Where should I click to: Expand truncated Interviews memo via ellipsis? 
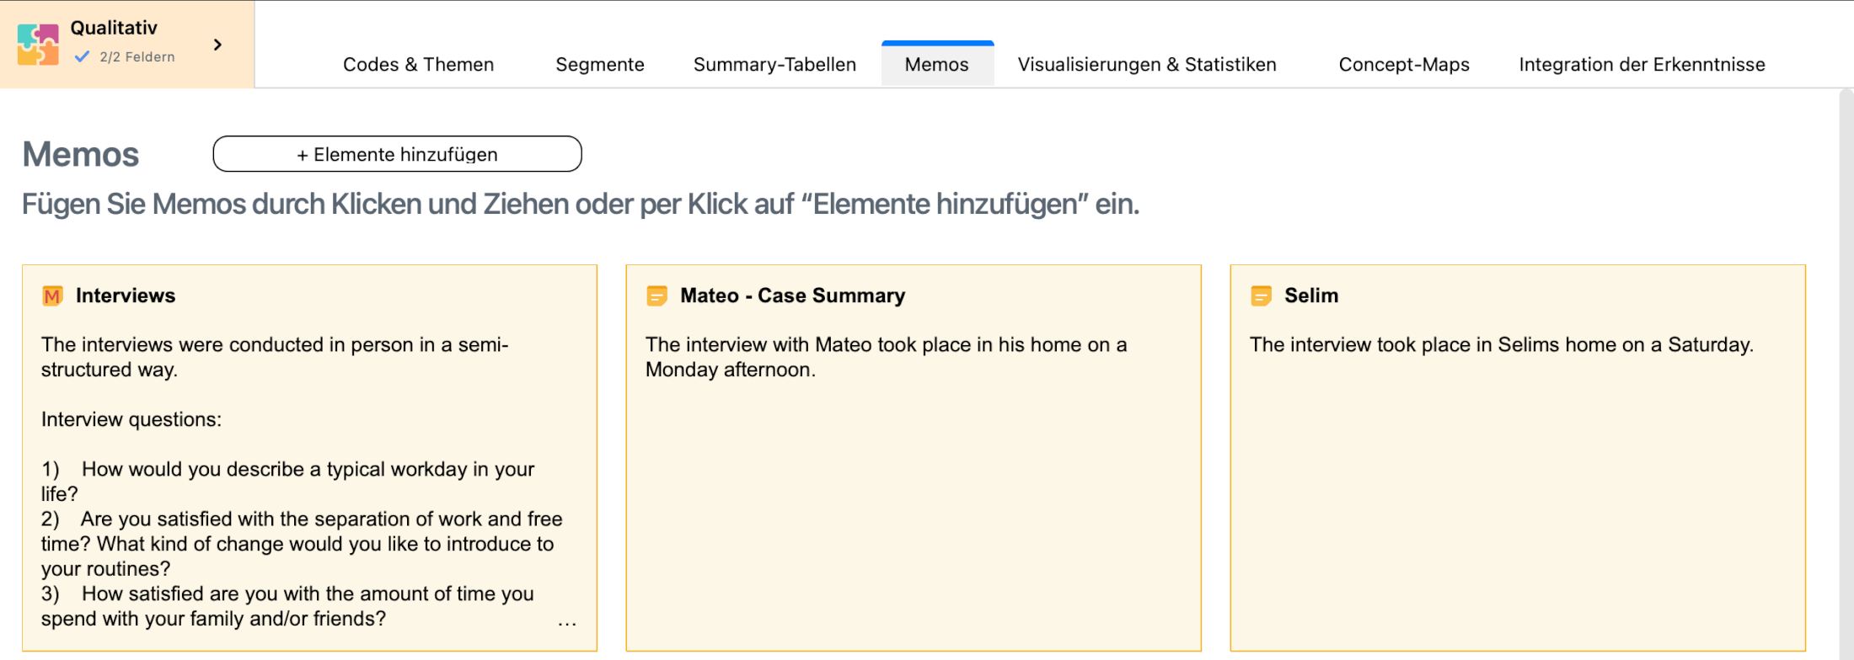(567, 624)
